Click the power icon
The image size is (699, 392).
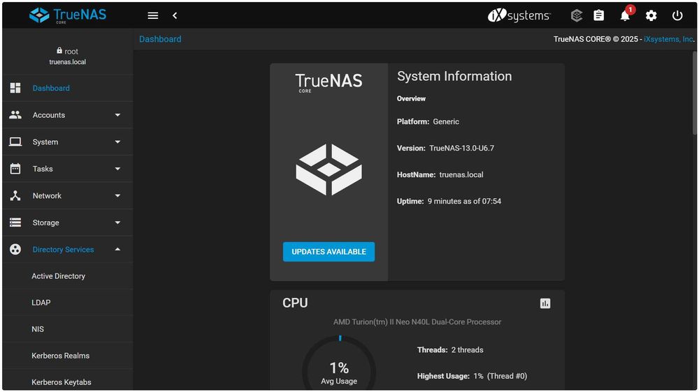point(677,15)
